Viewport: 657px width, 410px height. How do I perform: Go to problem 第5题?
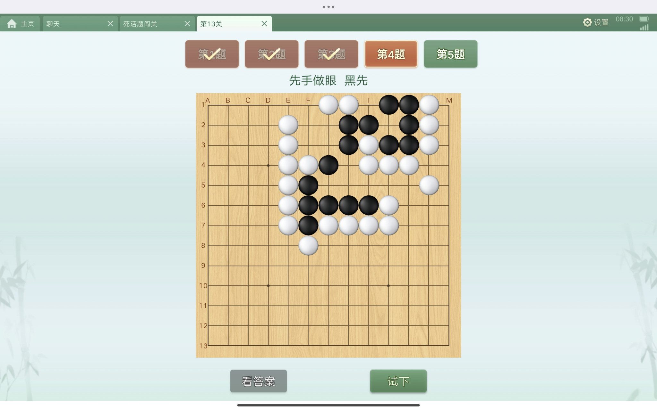click(451, 54)
